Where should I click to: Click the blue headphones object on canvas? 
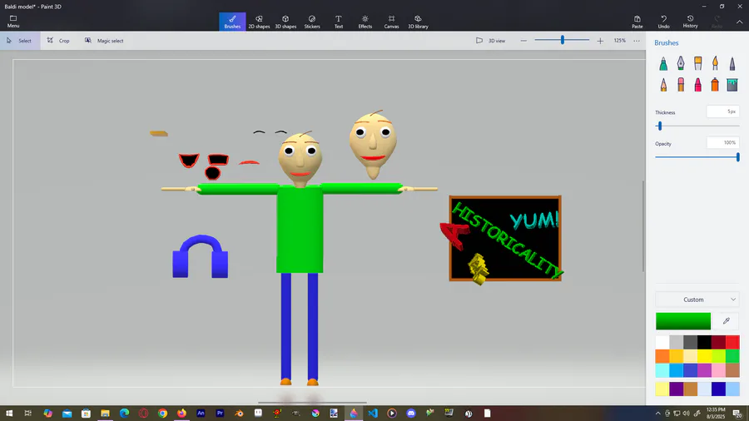[x=200, y=256]
